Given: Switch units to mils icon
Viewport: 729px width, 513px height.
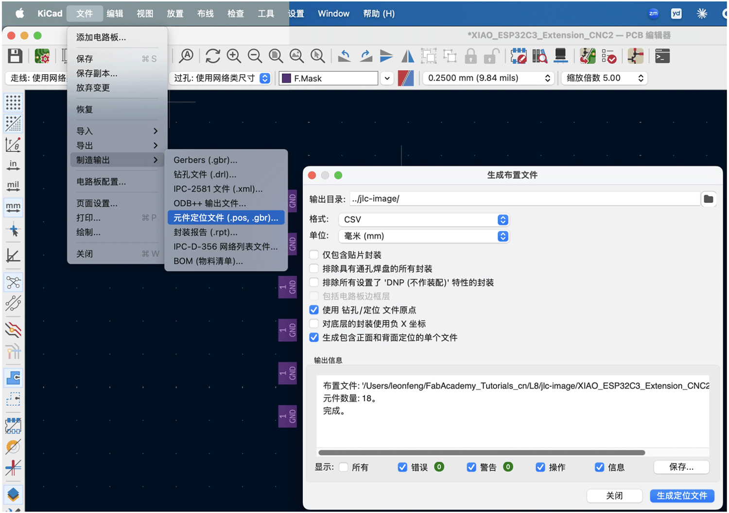Looking at the screenshot, I should tap(13, 186).
